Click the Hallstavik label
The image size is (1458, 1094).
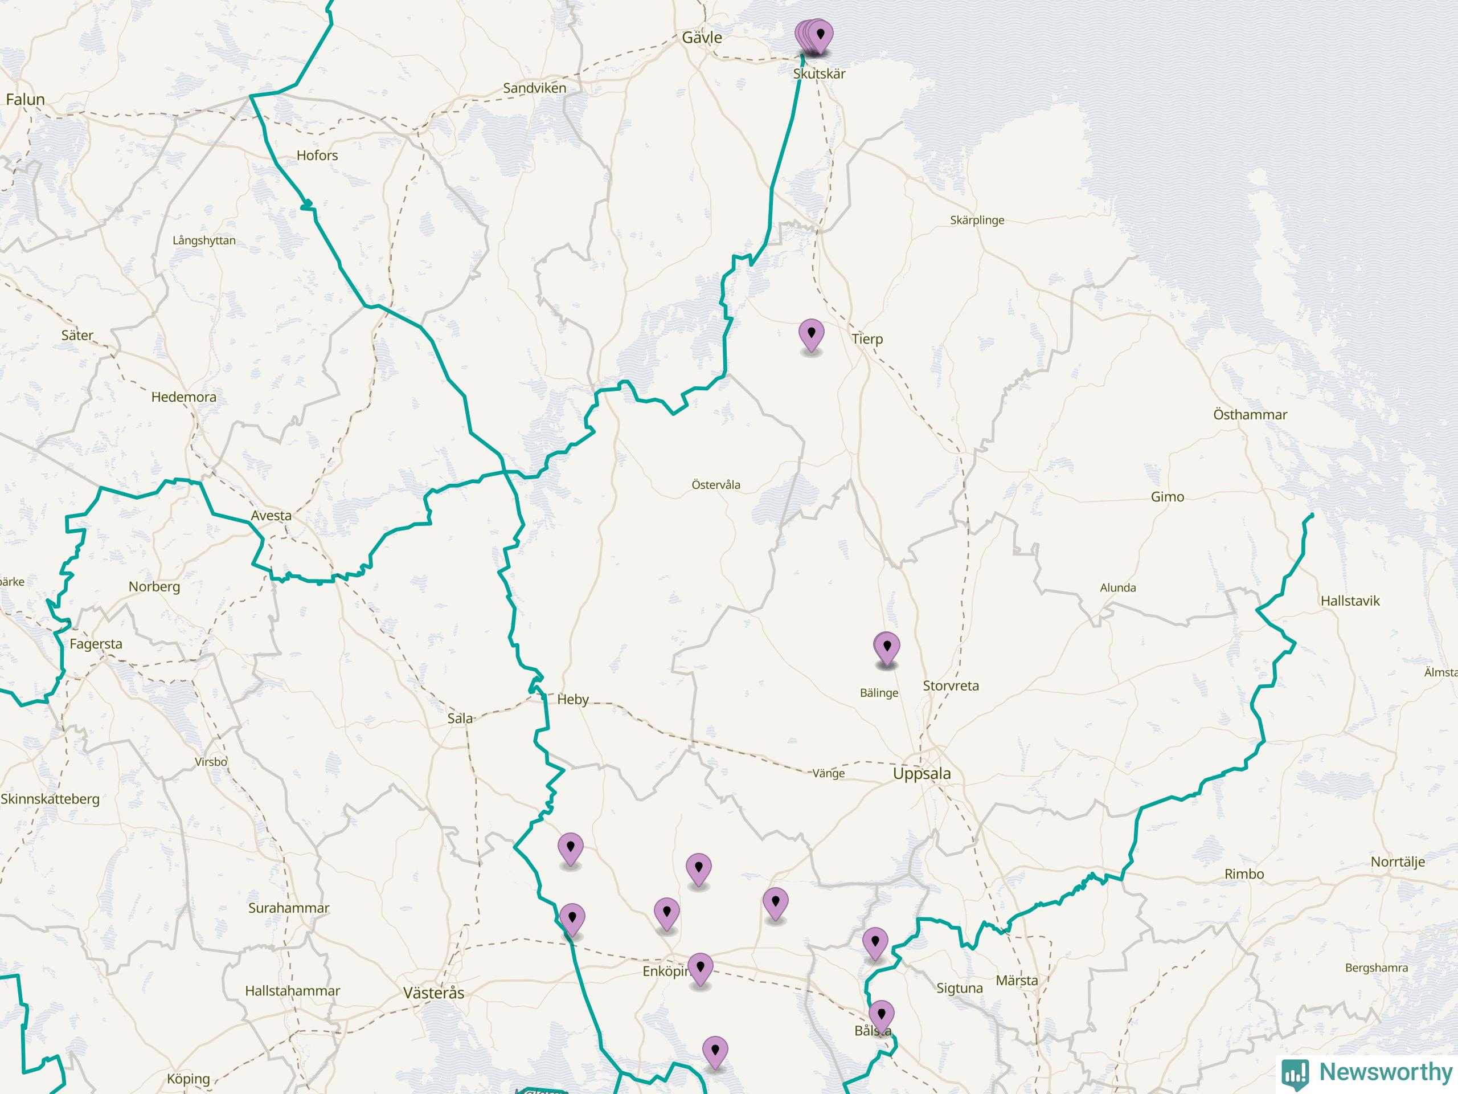click(x=1350, y=601)
